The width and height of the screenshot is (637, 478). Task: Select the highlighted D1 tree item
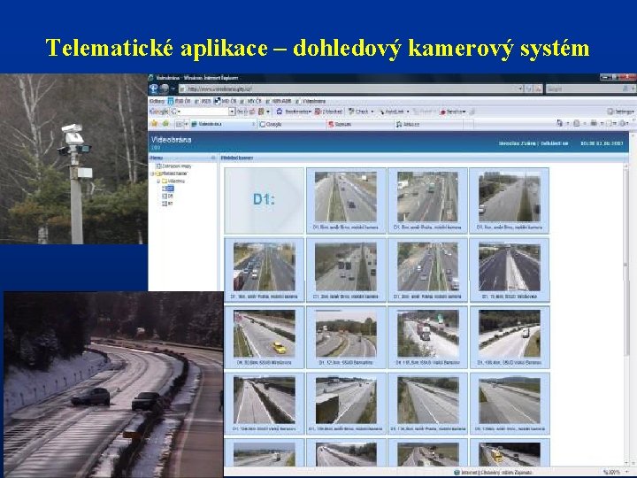[x=168, y=189]
